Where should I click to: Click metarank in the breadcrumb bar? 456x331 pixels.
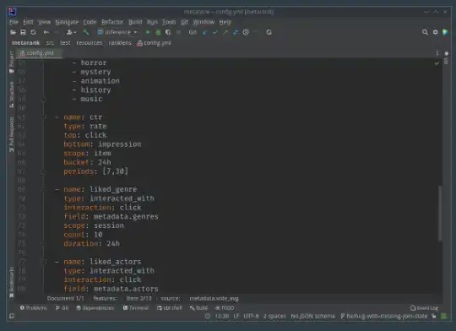[x=26, y=43]
